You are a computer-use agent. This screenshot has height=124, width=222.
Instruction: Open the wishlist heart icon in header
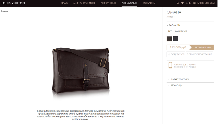(182, 3)
